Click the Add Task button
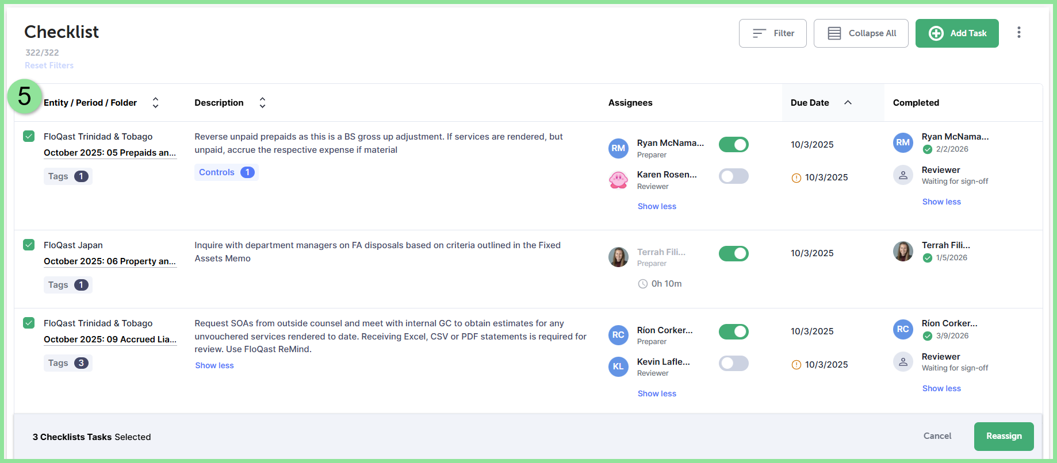Screen dimensions: 1057x463 [957, 33]
